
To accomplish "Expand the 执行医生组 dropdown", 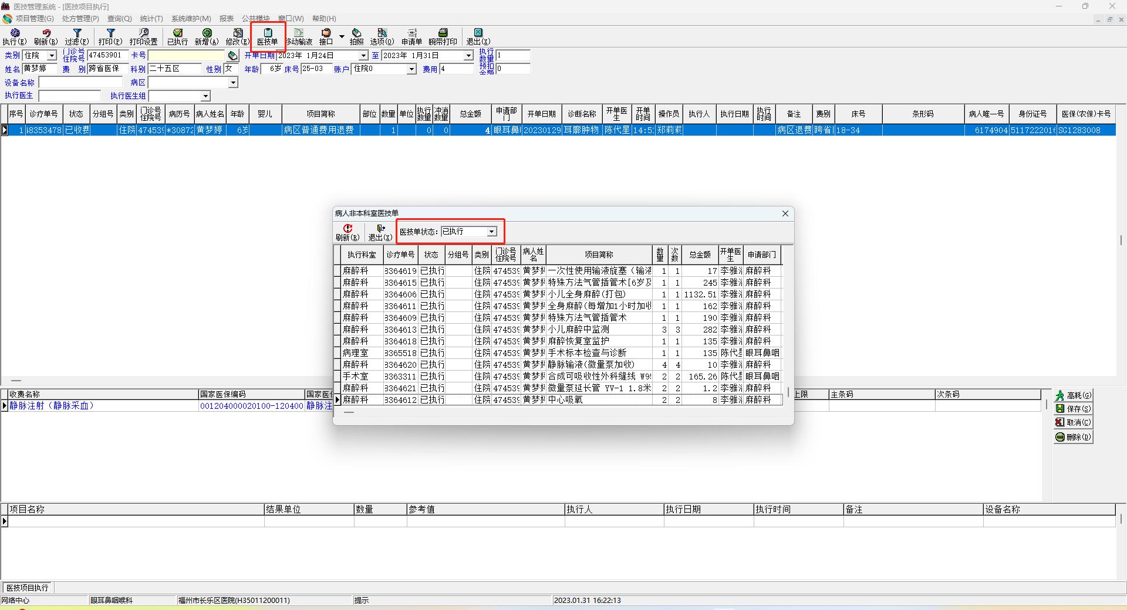I will pyautogui.click(x=205, y=96).
